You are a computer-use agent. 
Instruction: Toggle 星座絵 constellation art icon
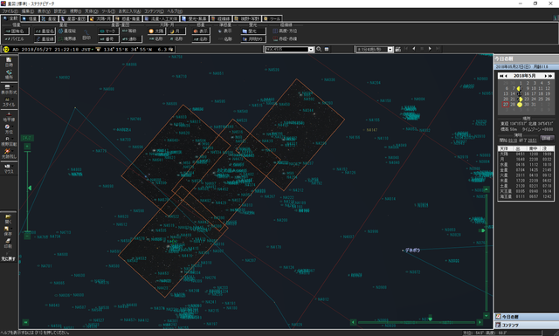[68, 31]
